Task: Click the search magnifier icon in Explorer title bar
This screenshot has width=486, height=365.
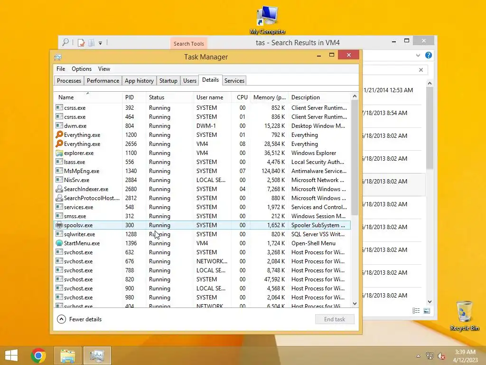Action: [x=65, y=42]
